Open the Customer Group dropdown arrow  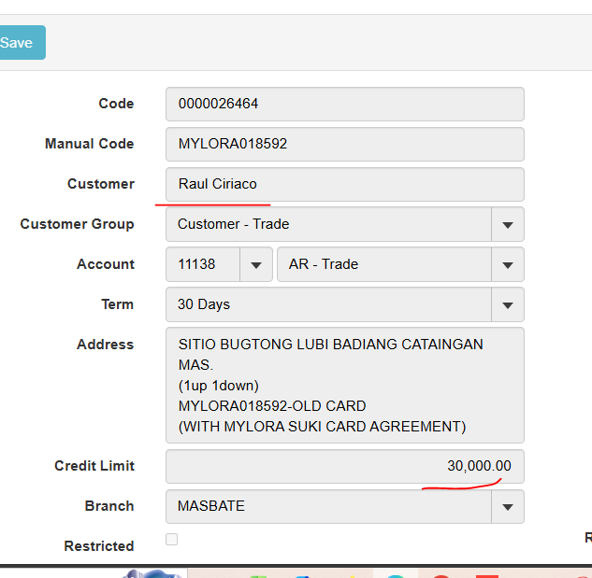[508, 224]
